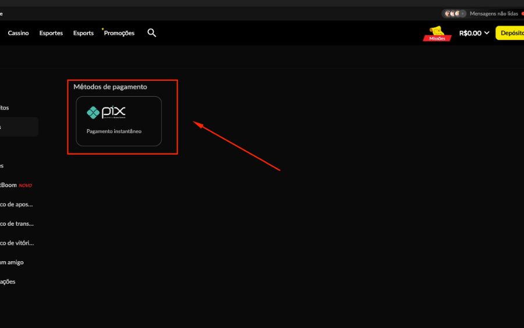
Task: Open sidebar item ending in 'm amigo'
Action: pos(12,262)
